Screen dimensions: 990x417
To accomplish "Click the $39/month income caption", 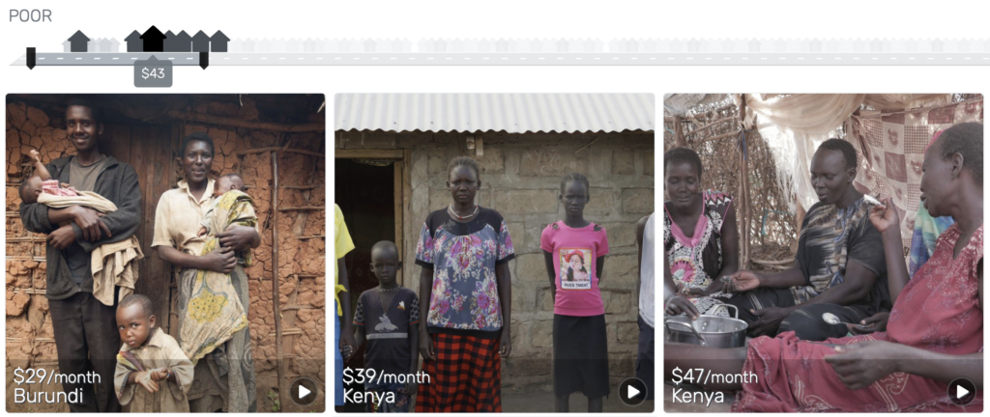I will [386, 376].
